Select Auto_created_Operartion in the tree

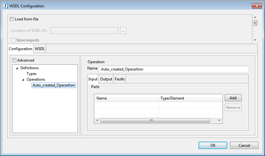pyautogui.click(x=54, y=85)
